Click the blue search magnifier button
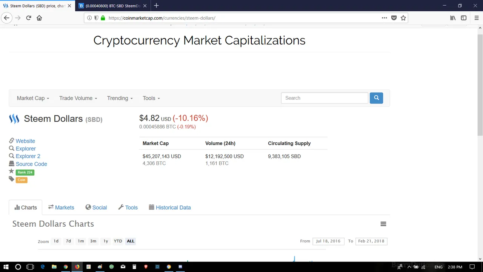The height and width of the screenshot is (272, 483). (x=376, y=98)
